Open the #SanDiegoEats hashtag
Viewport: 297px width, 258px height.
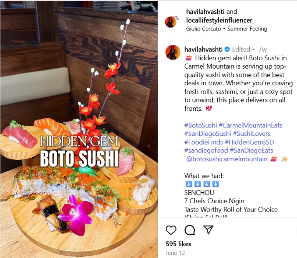[252, 151]
